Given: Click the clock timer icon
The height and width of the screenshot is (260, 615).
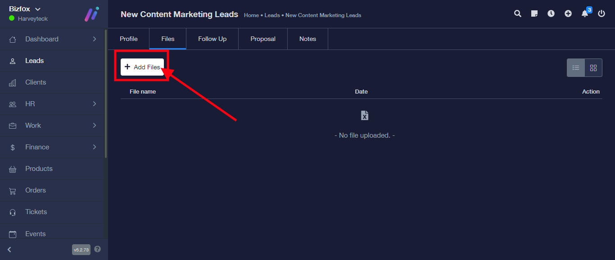Looking at the screenshot, I should point(551,13).
